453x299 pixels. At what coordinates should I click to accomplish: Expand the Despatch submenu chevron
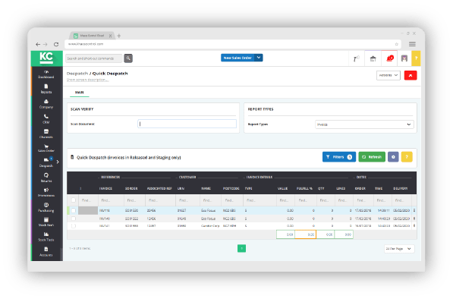click(58, 162)
